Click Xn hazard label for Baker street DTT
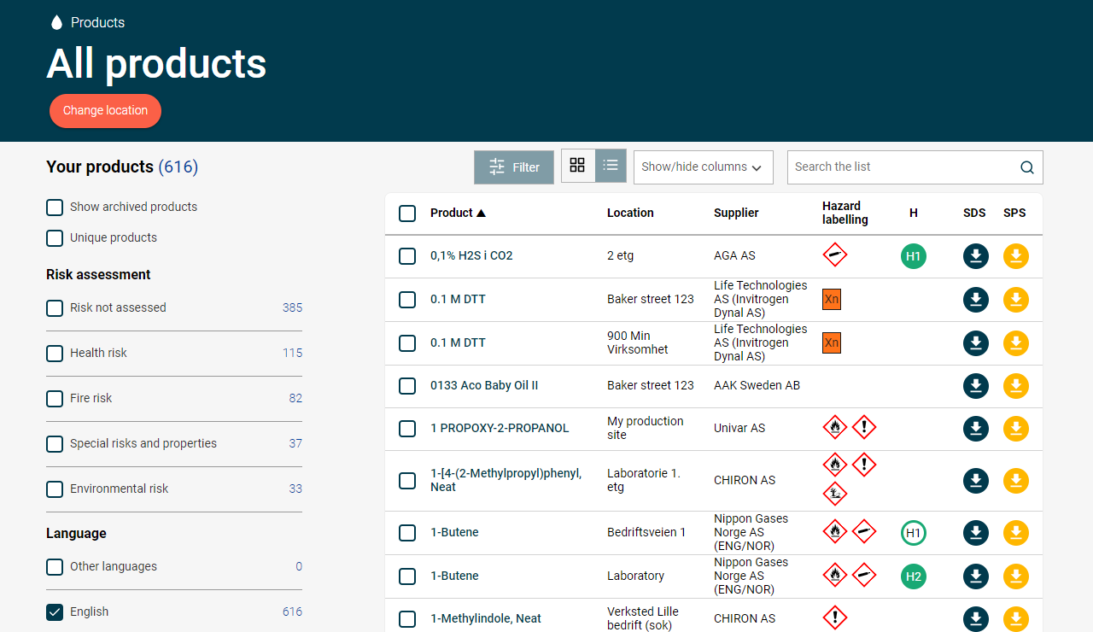The height and width of the screenshot is (632, 1093). tap(832, 300)
